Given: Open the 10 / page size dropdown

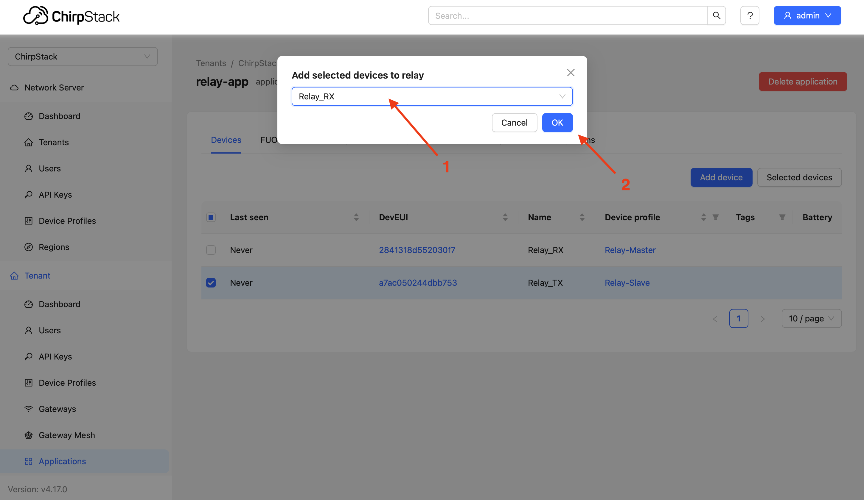Looking at the screenshot, I should (x=811, y=318).
